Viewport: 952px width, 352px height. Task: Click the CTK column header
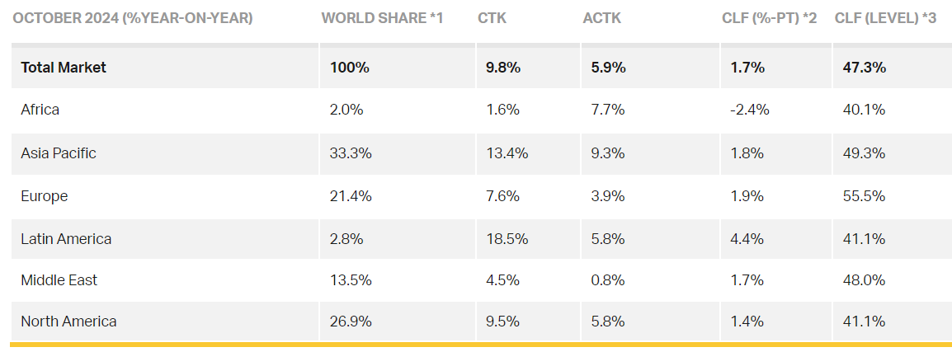(491, 17)
